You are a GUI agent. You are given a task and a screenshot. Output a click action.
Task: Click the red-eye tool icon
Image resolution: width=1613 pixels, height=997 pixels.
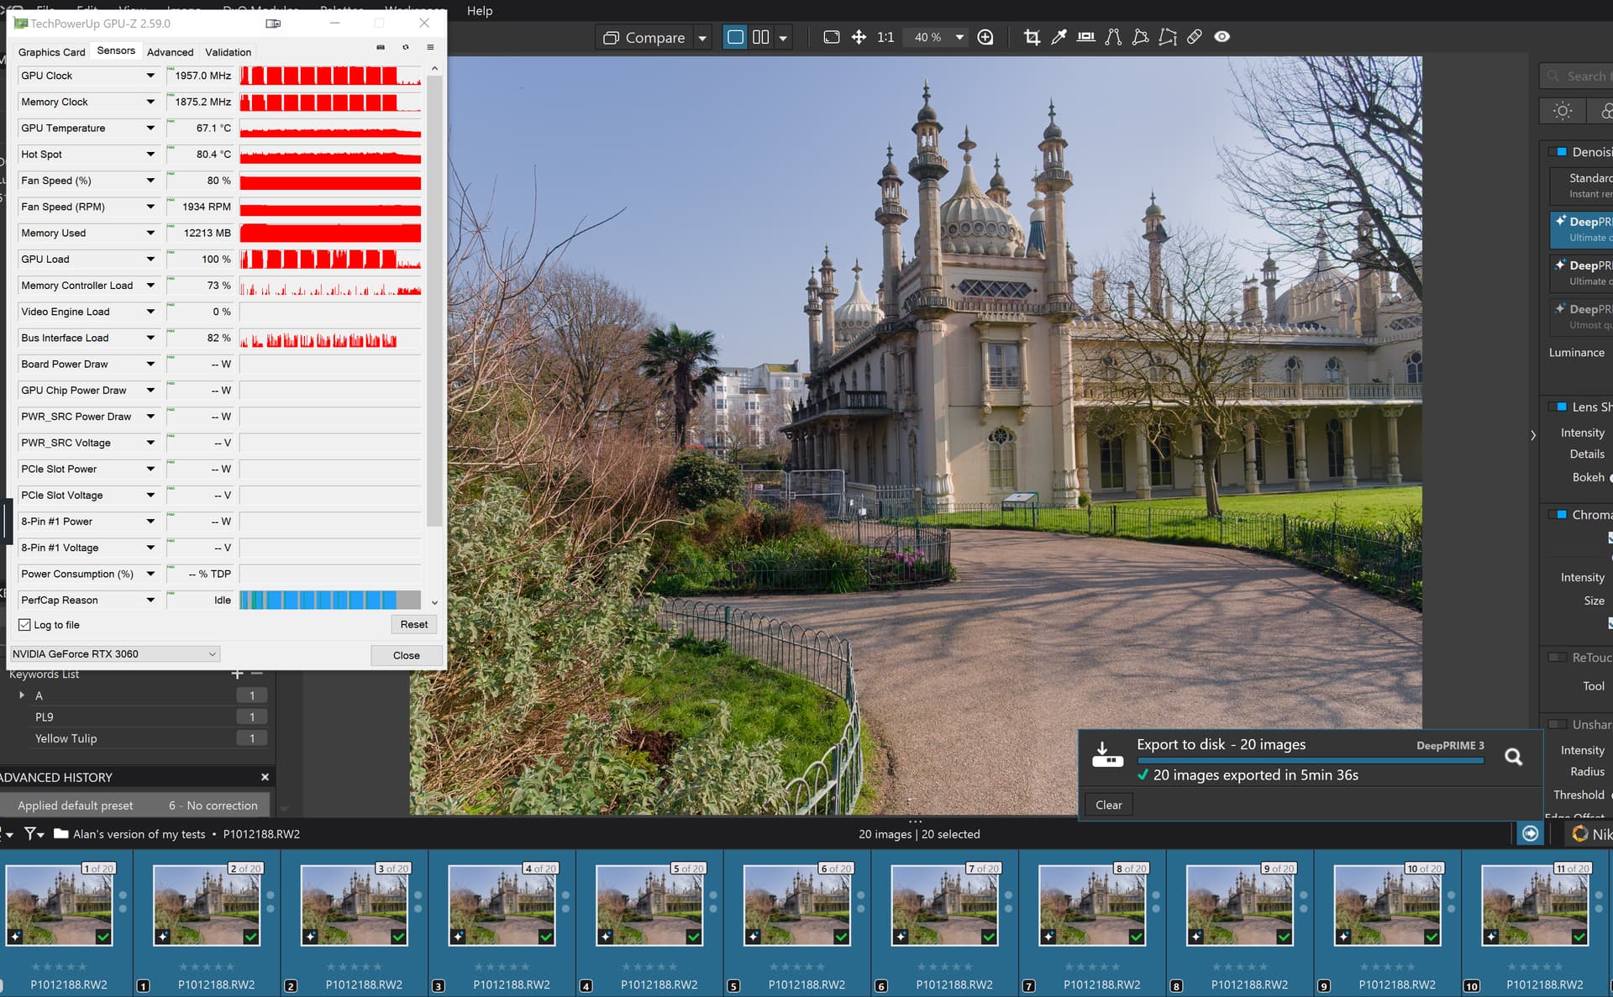tap(1222, 37)
